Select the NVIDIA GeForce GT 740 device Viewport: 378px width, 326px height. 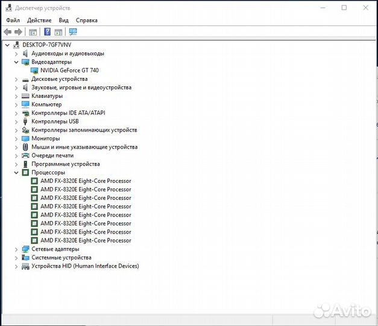coord(69,71)
